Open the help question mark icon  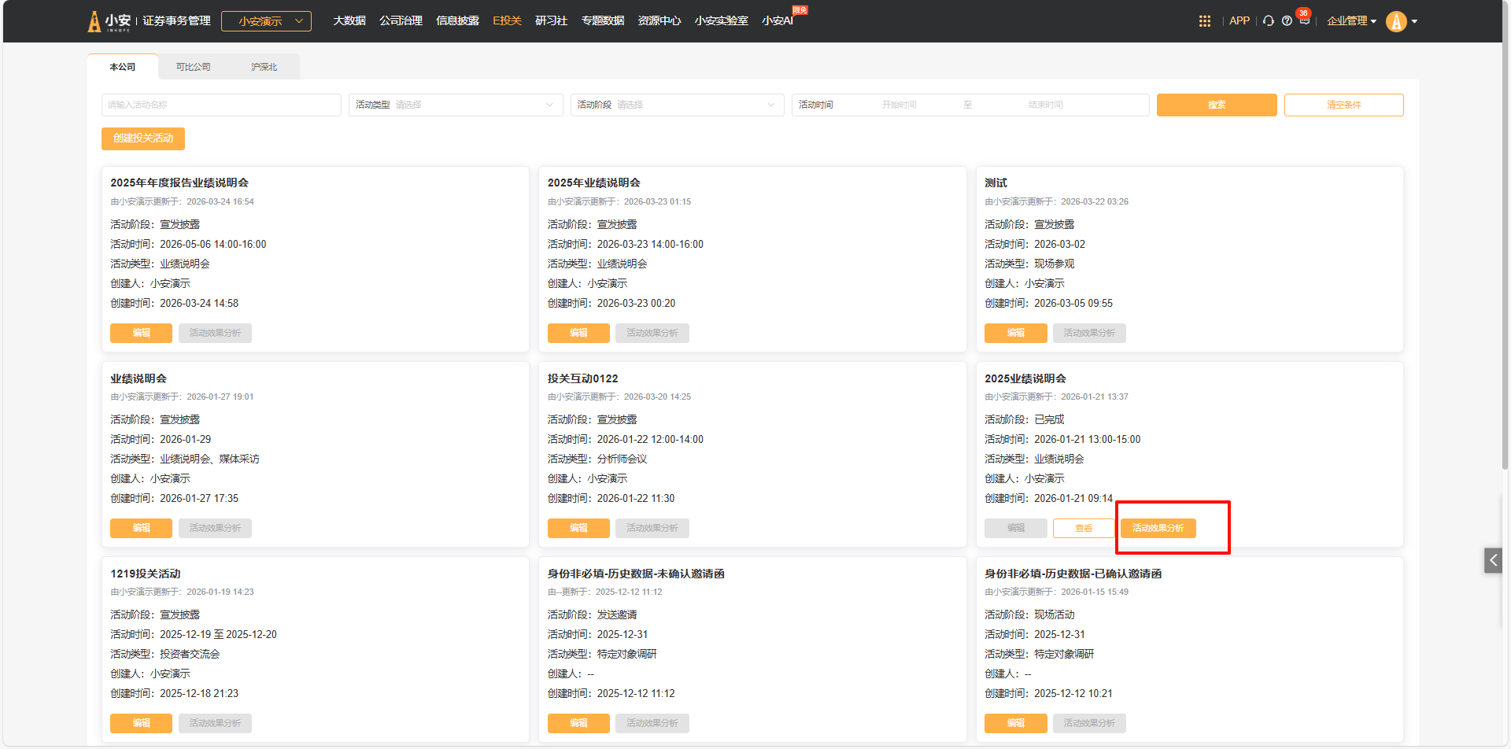point(1287,21)
